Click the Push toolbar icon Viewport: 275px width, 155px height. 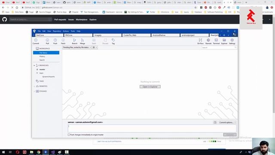coord(55,41)
